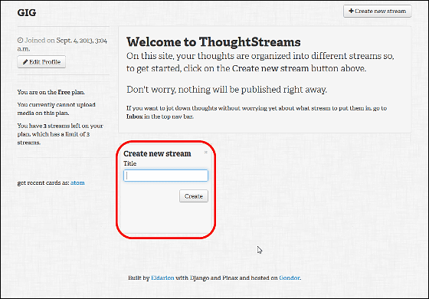Visit the Eldarion link in footer
This screenshot has width=429, height=299.
pos(162,278)
